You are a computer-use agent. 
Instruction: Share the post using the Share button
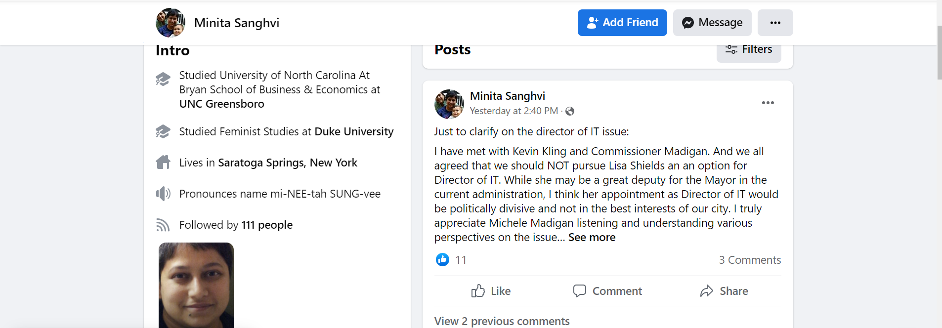(724, 291)
